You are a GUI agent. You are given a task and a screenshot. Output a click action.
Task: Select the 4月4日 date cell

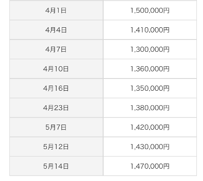coord(56,30)
